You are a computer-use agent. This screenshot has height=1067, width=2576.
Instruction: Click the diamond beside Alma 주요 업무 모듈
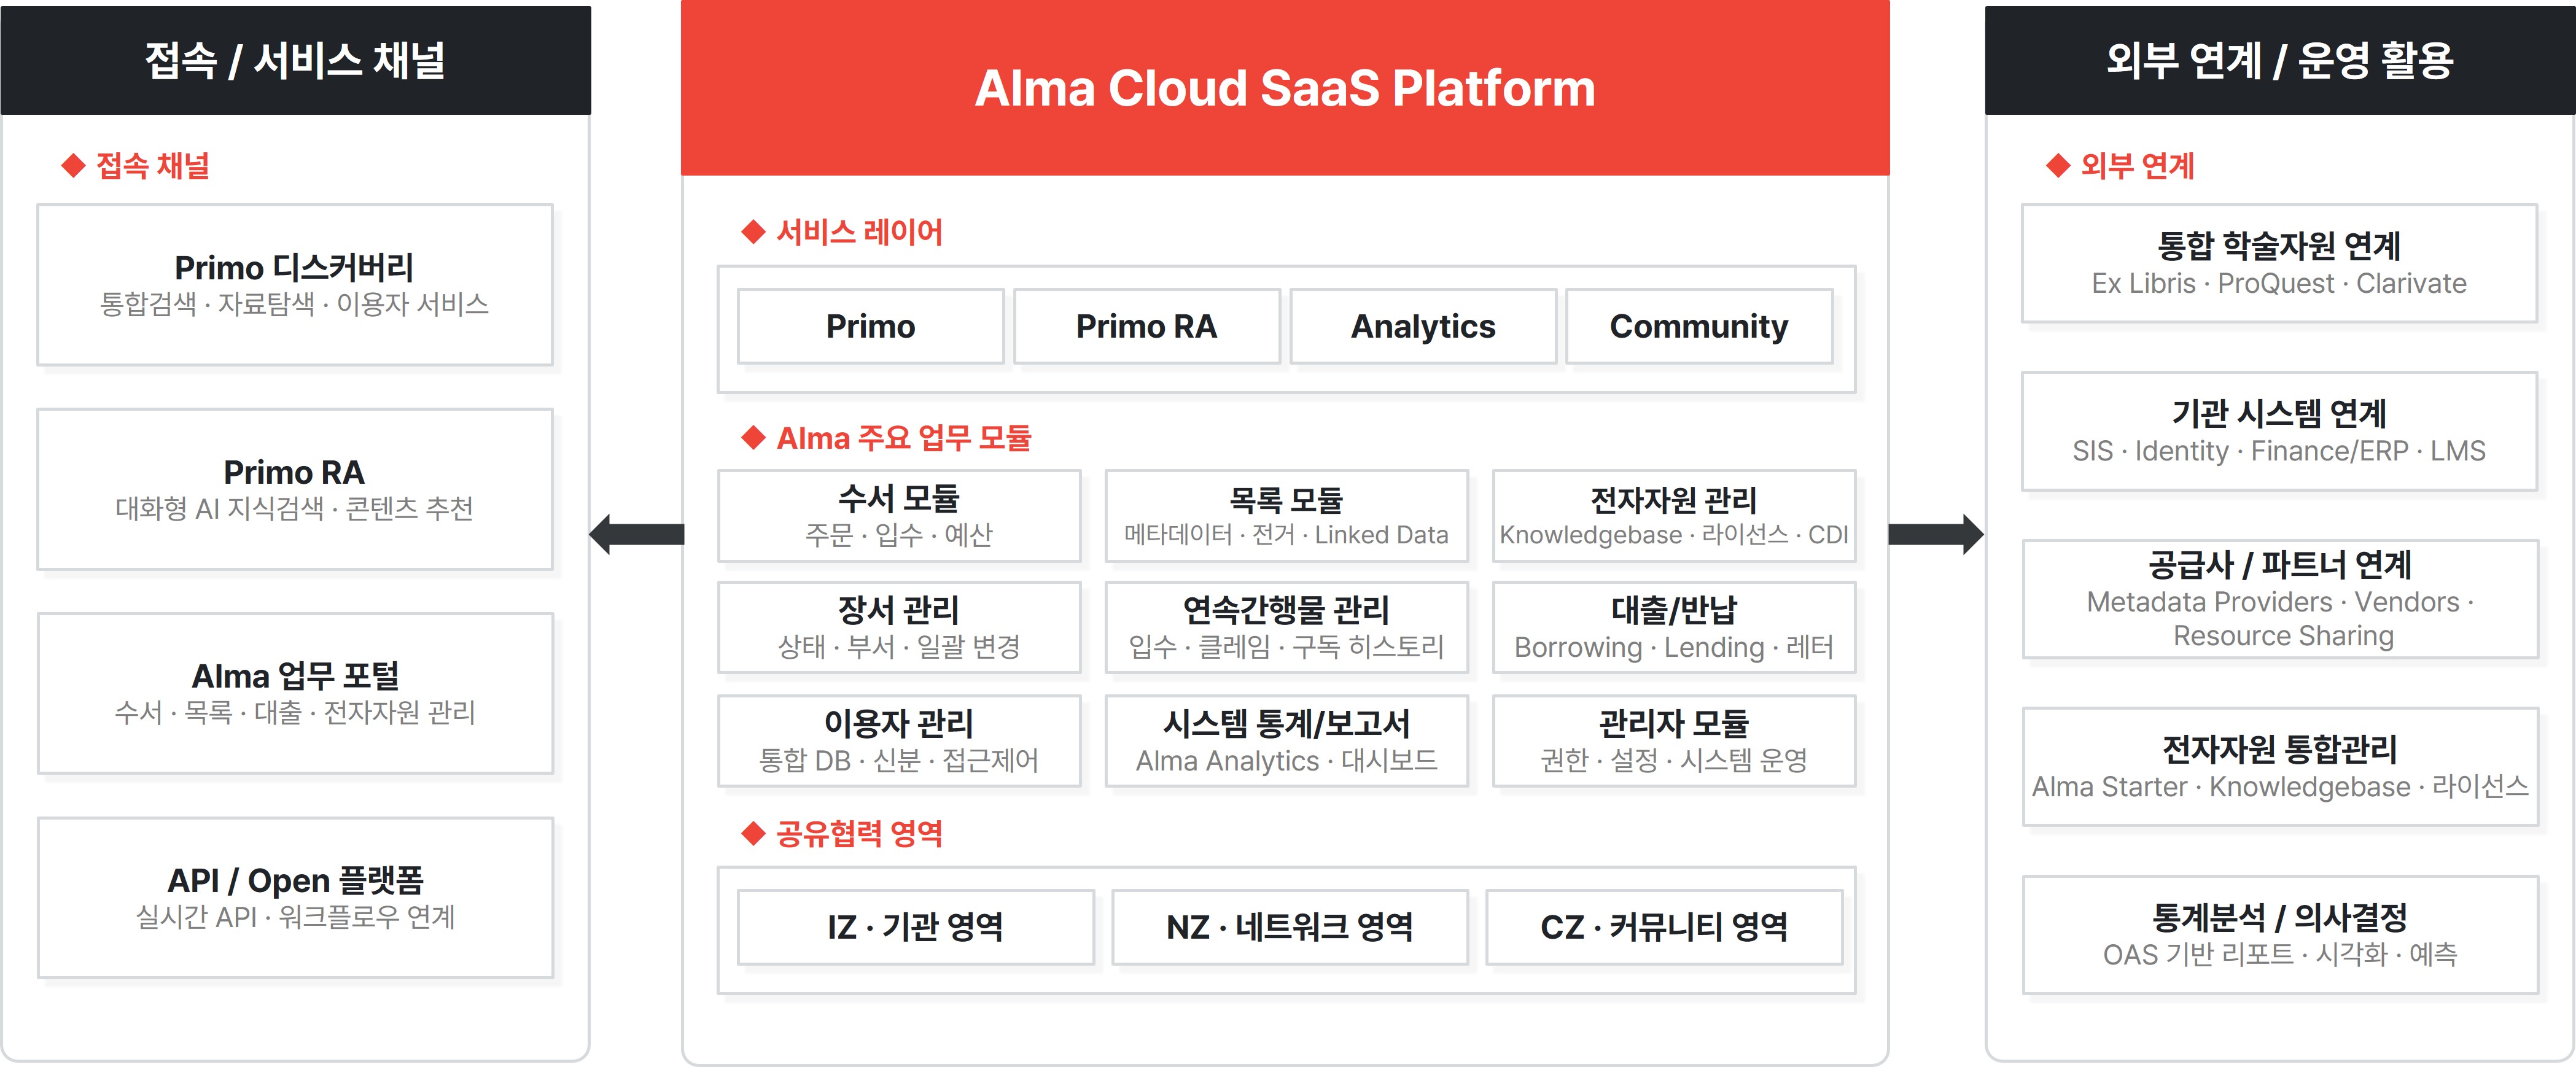[753, 437]
